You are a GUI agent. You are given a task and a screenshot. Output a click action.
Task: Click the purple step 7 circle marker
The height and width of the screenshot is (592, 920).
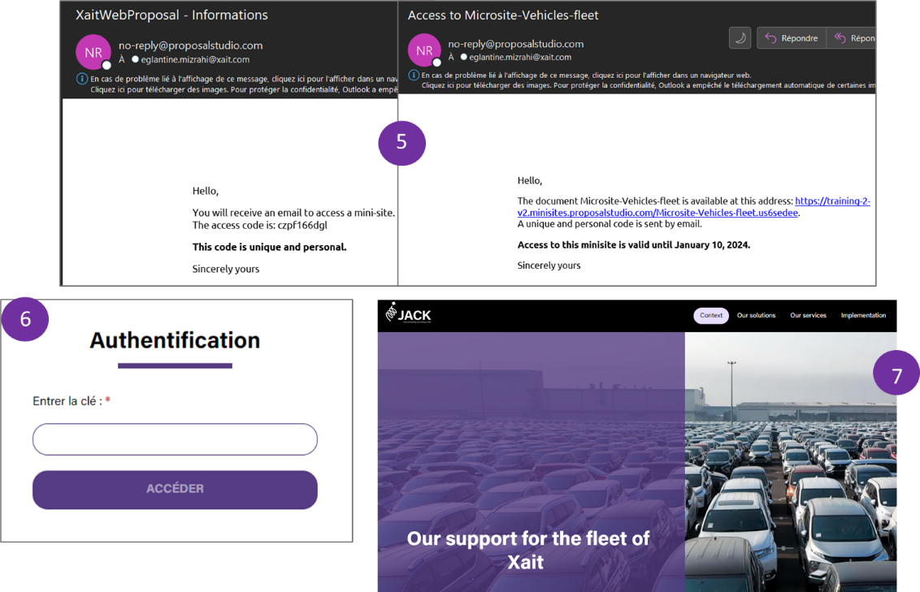pos(896,376)
